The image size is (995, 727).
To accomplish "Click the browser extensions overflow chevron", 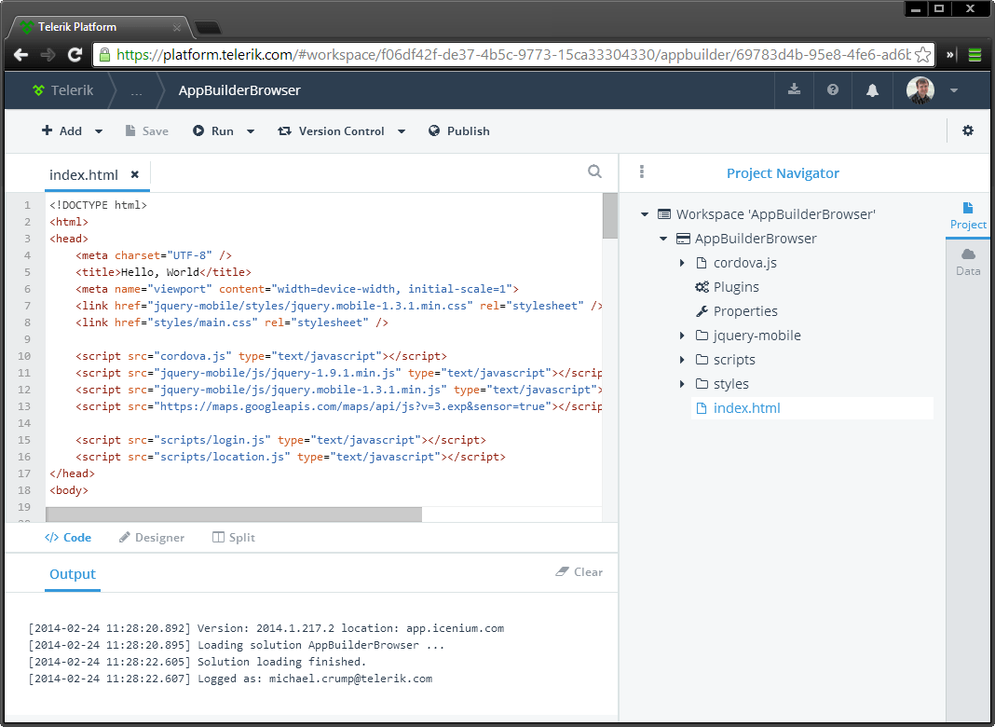I will tap(950, 55).
